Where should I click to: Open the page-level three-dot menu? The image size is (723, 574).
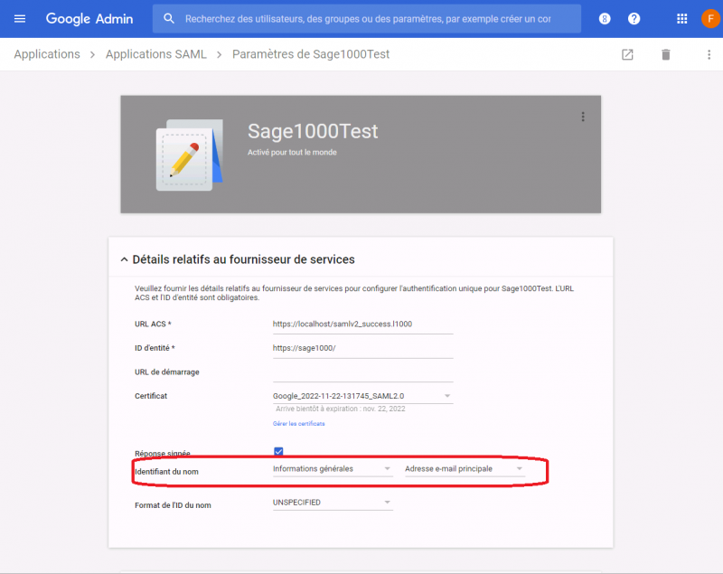coord(709,55)
